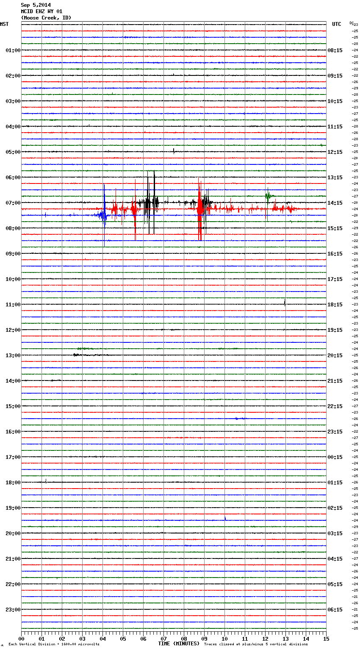Viewport: 360px width, 650px height.
Task: Click the UTC time label '22:15'
Action: (335, 406)
